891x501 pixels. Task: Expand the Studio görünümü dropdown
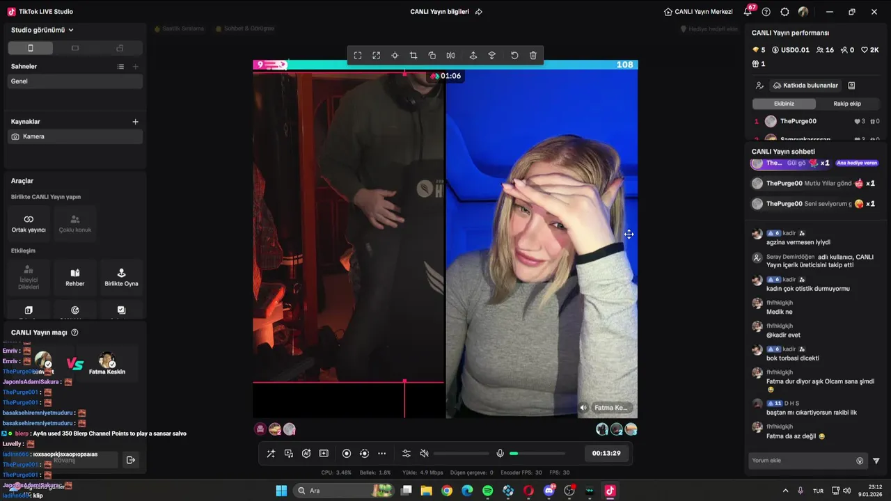pos(42,30)
